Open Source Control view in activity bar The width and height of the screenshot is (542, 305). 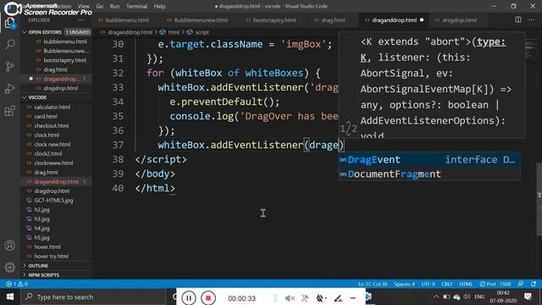coord(10,66)
